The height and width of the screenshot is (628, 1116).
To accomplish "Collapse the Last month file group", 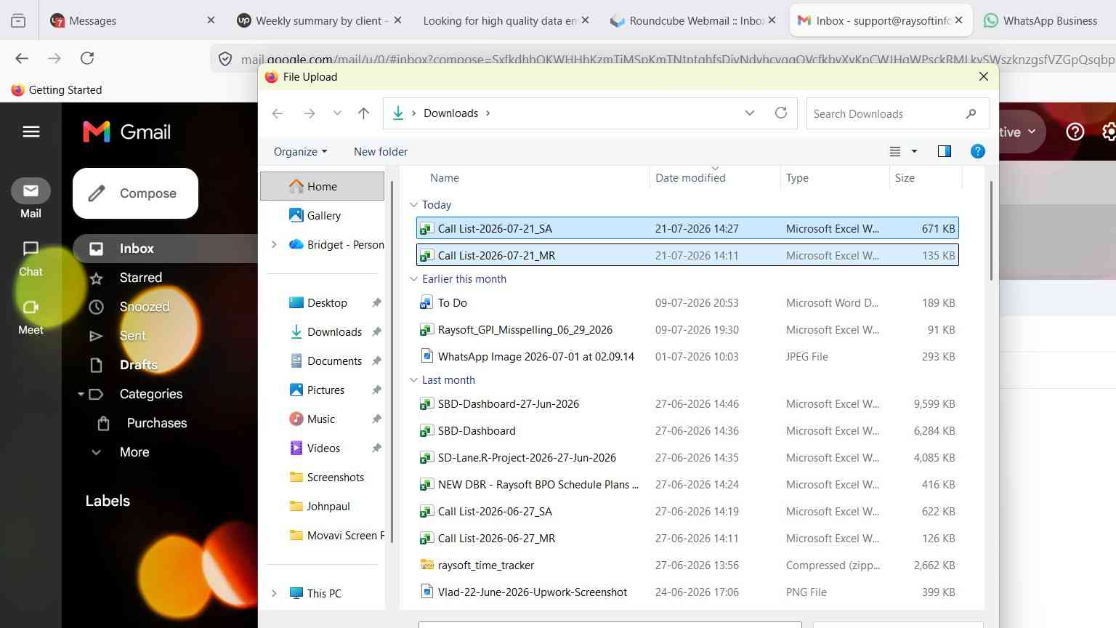I will coord(413,380).
